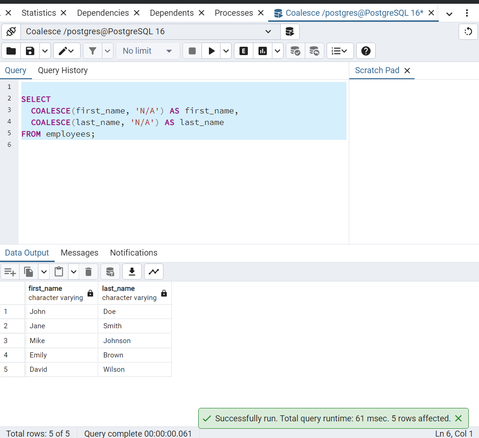Expand the filter options dropdown arrow
479x438 pixels.
107,50
